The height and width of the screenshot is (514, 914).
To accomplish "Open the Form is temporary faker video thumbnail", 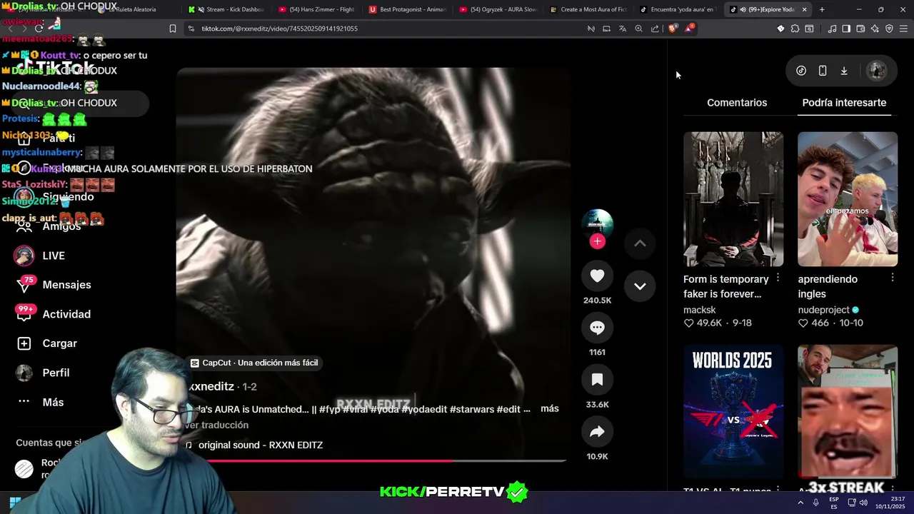I will [733, 198].
